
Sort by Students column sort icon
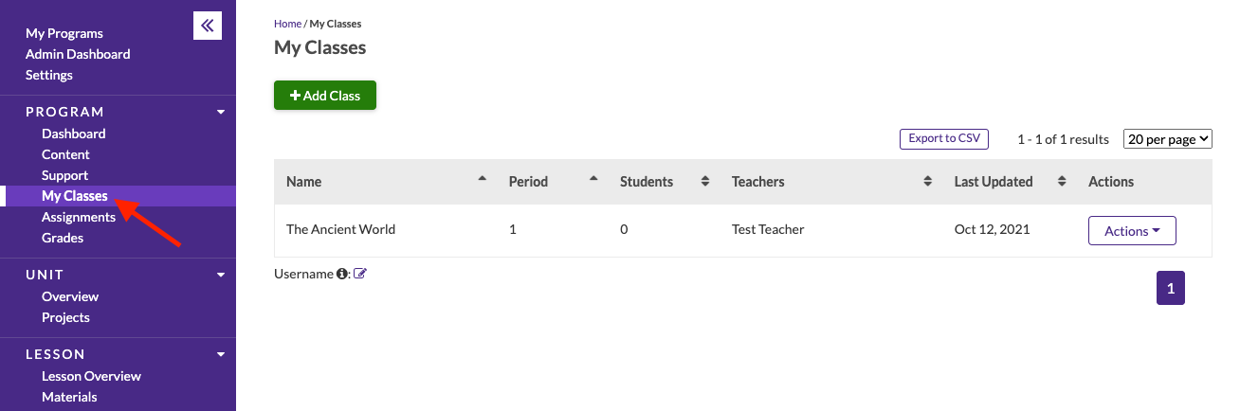pos(704,182)
